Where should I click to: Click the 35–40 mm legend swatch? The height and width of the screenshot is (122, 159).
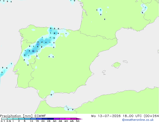click(62, 119)
